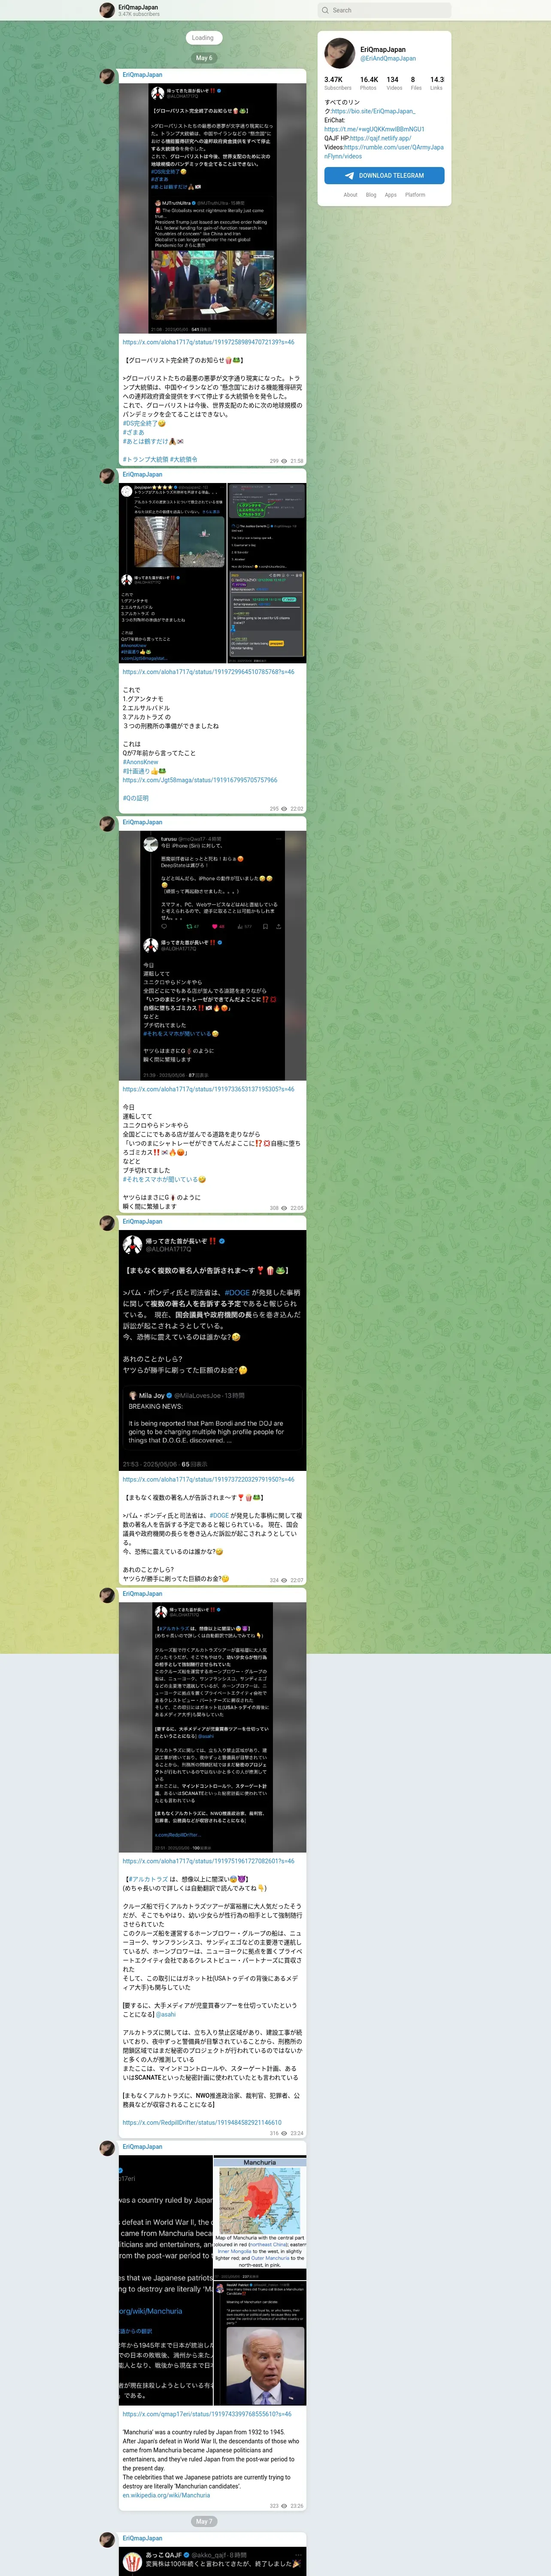Open the rumble.com videos link
551x2576 pixels.
[x=384, y=151]
